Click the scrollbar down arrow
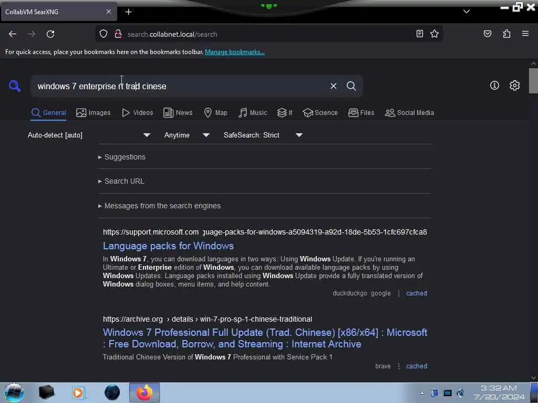The image size is (538, 403). (x=533, y=378)
